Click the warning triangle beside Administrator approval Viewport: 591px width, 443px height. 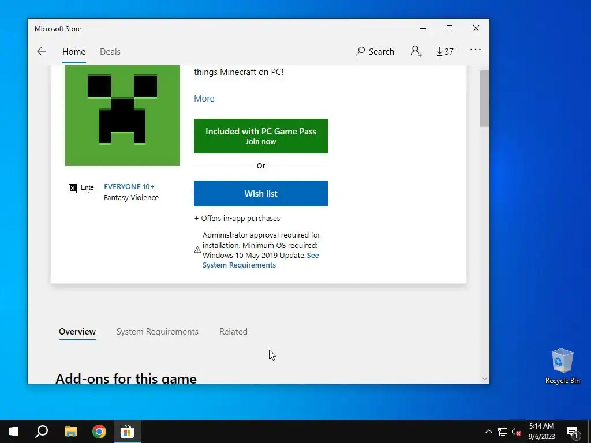197,249
